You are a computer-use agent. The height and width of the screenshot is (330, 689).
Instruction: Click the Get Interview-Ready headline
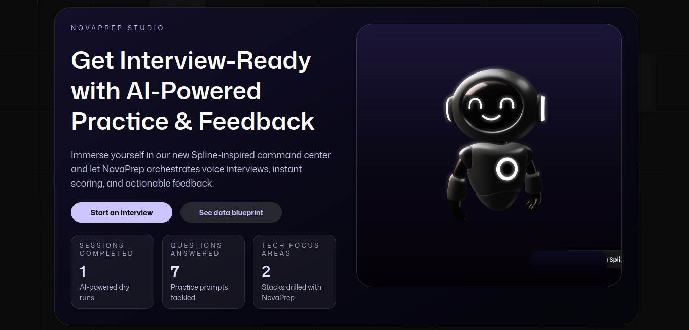point(193,91)
